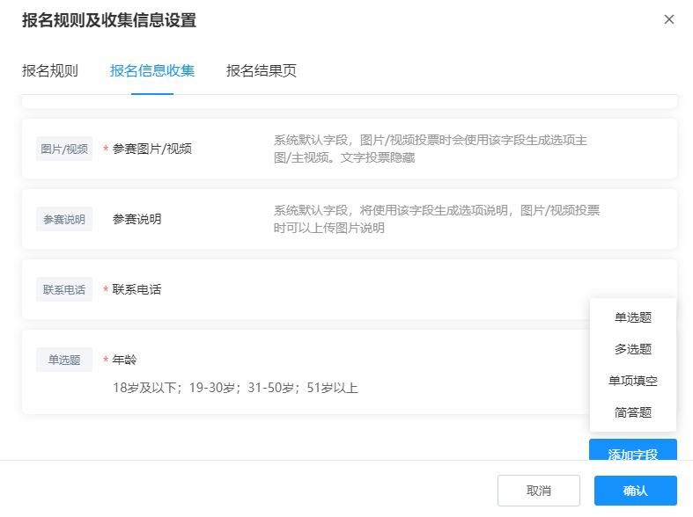Click description starting 系统默认字段，图片/视频投票时
The height and width of the screenshot is (517, 693).
pyautogui.click(x=430, y=149)
